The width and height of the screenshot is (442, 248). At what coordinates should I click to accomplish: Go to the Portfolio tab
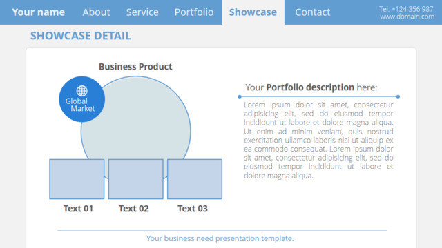194,12
